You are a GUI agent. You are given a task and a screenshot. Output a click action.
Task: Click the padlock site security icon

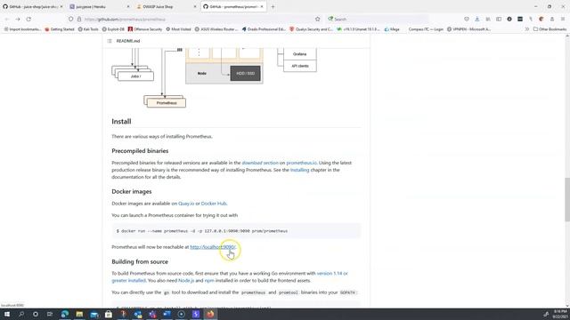(x=79, y=19)
